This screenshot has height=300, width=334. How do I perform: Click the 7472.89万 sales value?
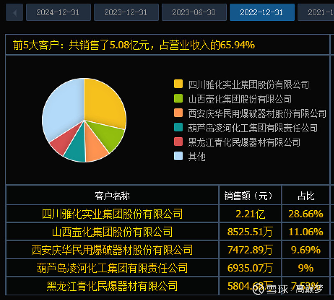[x=250, y=250]
